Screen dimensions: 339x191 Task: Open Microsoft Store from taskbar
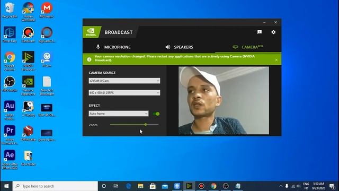coord(153,186)
